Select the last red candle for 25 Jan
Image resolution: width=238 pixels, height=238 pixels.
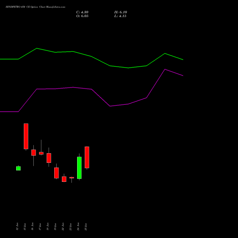pos(87,157)
